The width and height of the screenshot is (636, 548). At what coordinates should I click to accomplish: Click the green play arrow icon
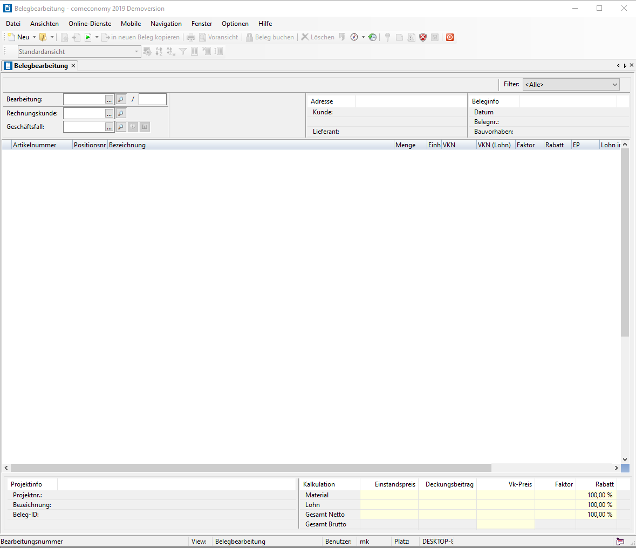coord(88,37)
